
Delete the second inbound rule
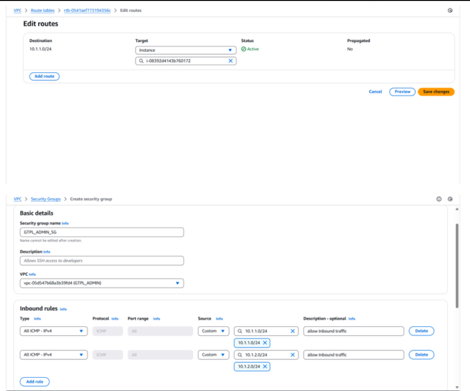tap(421, 355)
